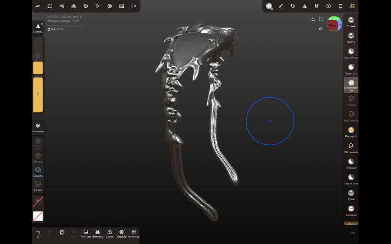Image resolution: width=391 pixels, height=244 pixels.
Task: Open the Layers stack menu
Action: (x=317, y=6)
